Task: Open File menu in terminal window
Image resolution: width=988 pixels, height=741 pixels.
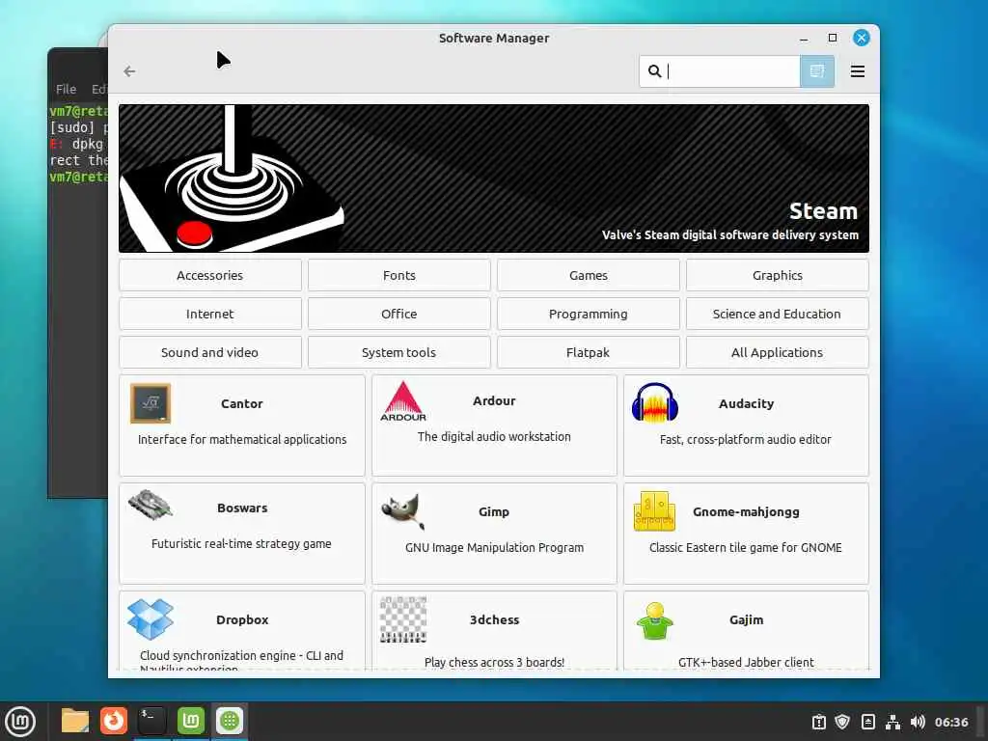Action: [66, 89]
